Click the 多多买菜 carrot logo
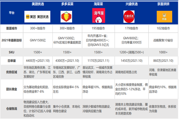The height and width of the screenshot is (119, 179). click(66, 17)
